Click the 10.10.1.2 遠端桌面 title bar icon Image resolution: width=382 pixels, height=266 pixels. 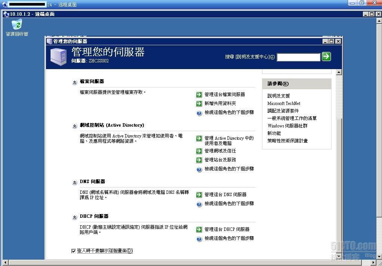(x=6, y=14)
